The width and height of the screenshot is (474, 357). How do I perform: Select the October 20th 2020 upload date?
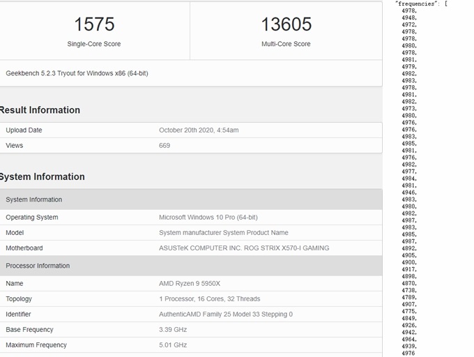point(199,130)
